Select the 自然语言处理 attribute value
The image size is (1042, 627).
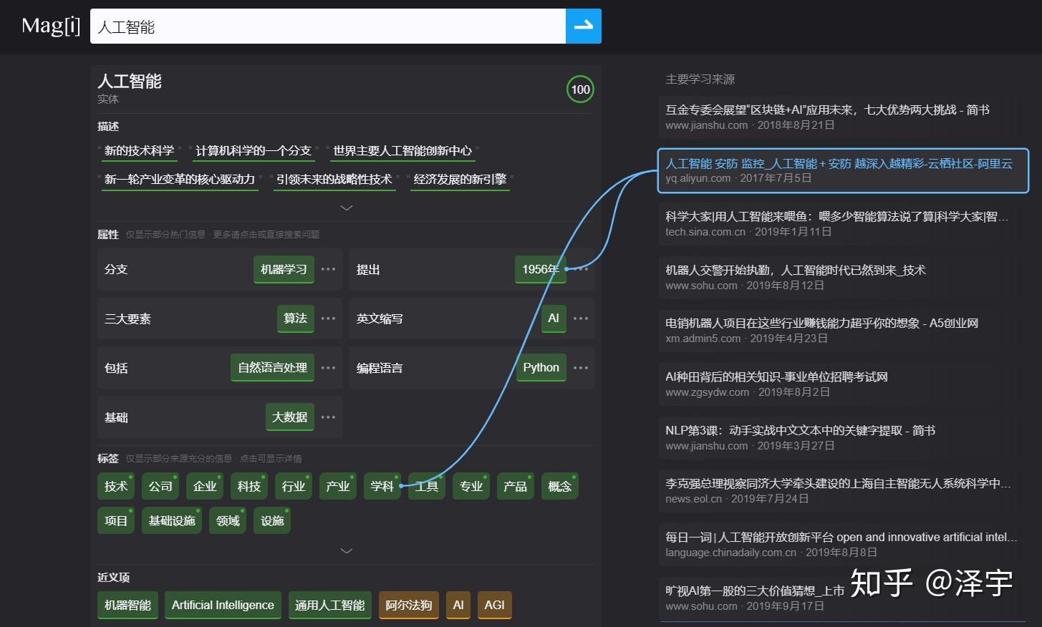272,368
